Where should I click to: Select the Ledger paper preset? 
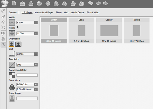[x=109, y=31]
